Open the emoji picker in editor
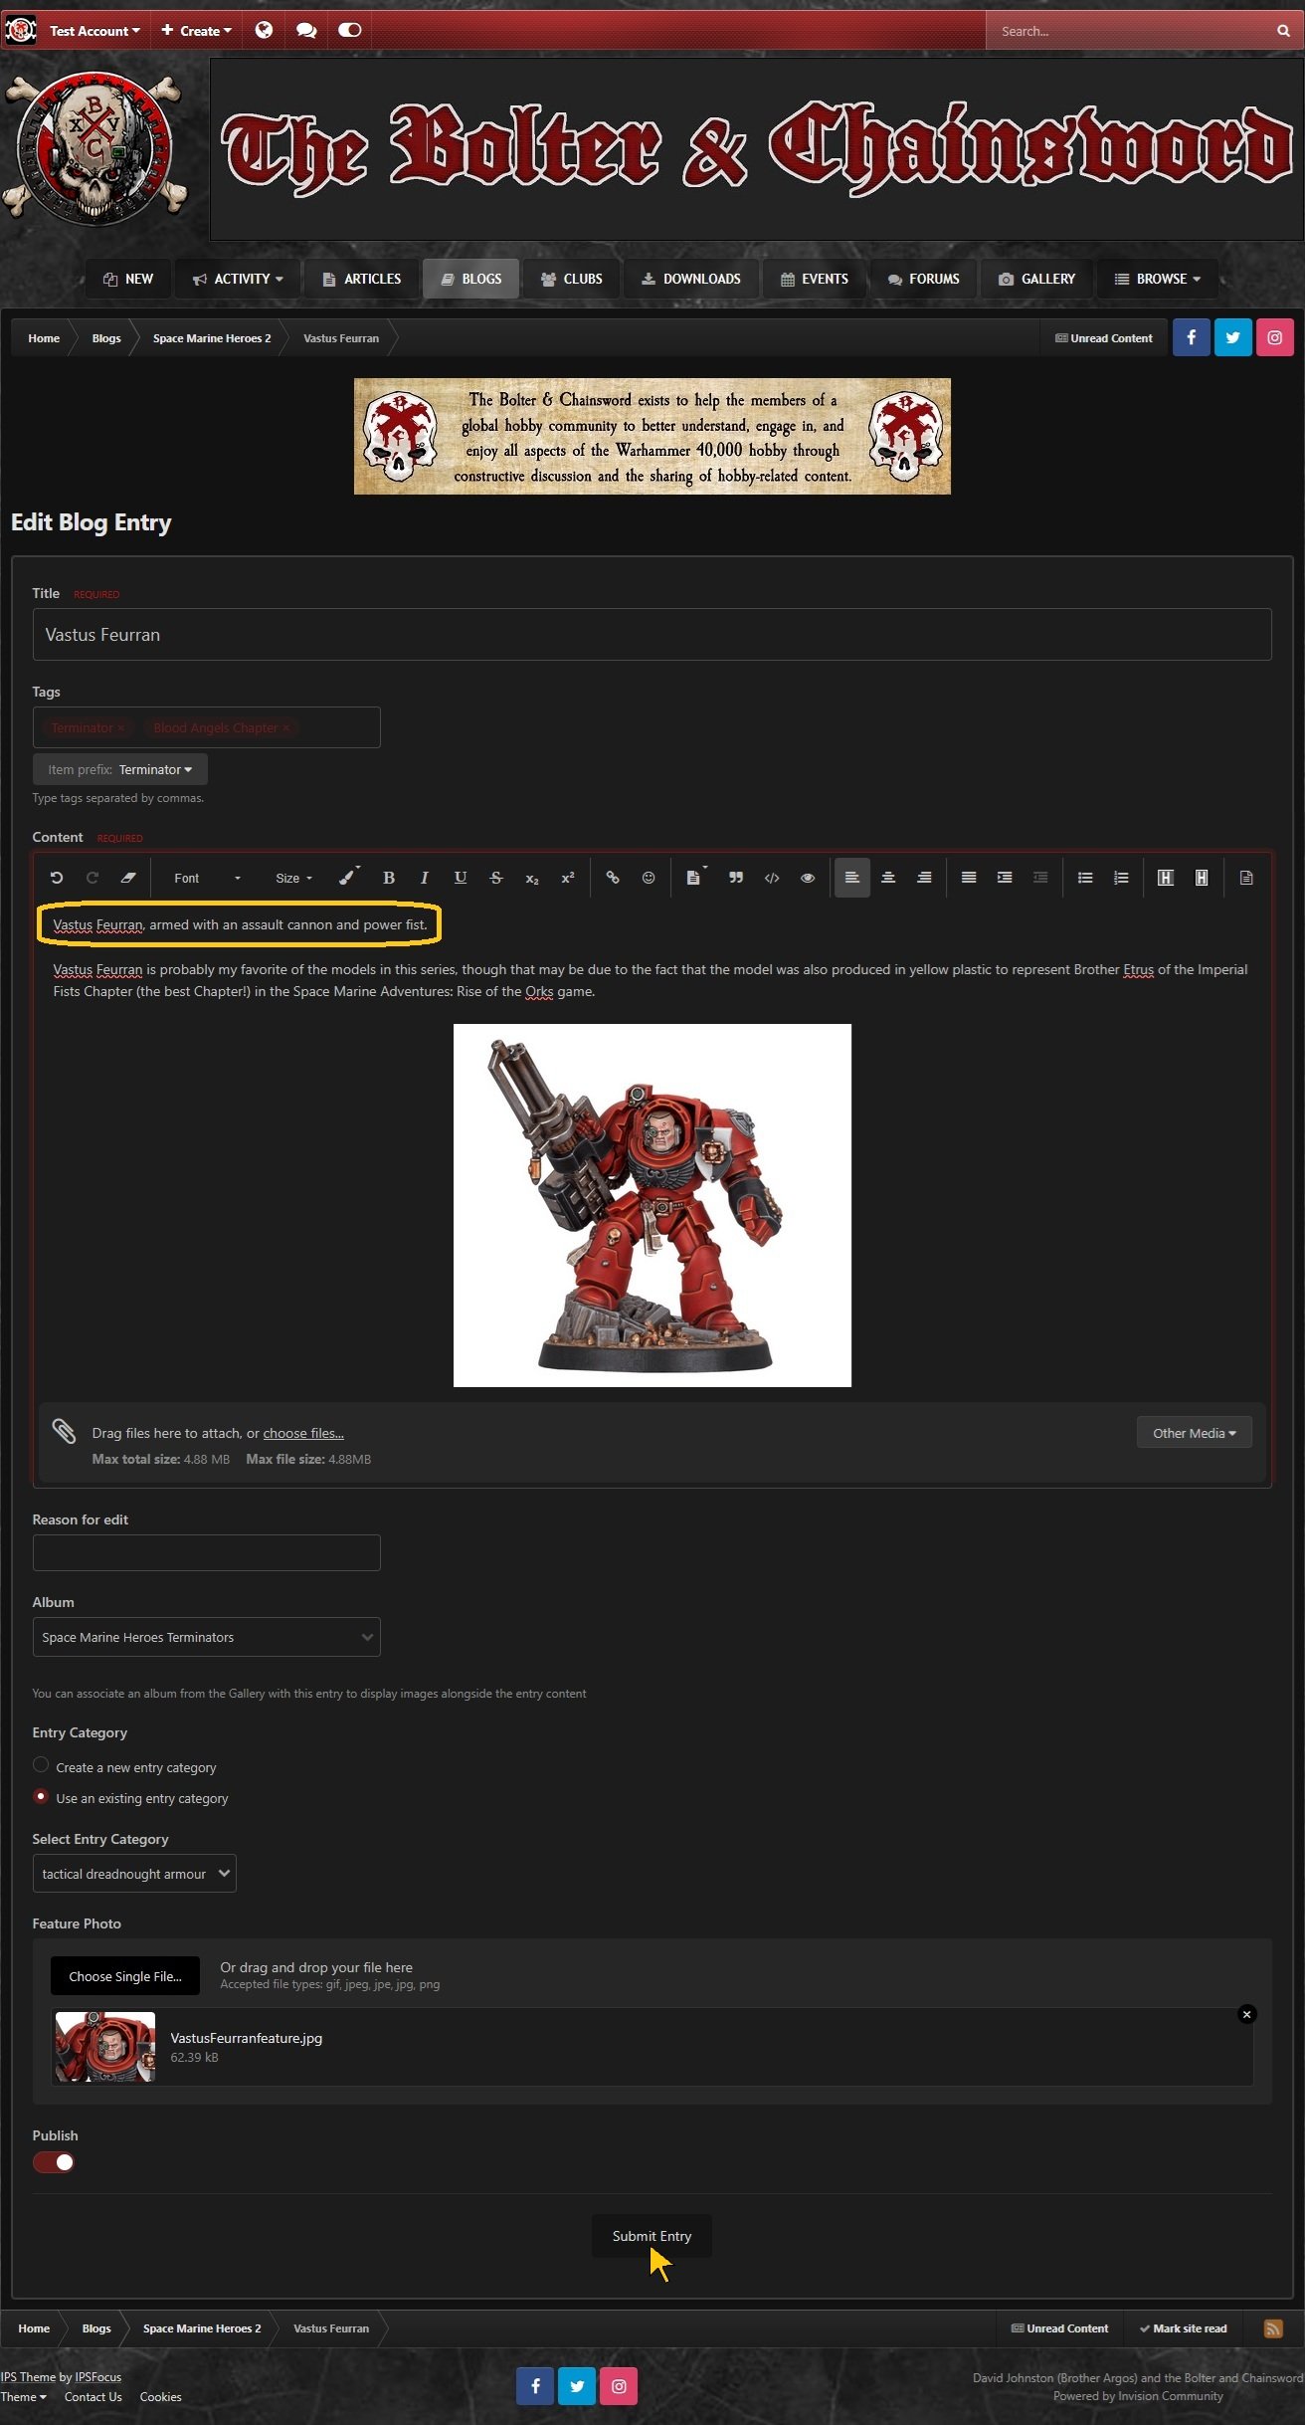This screenshot has width=1305, height=2425. click(x=649, y=878)
